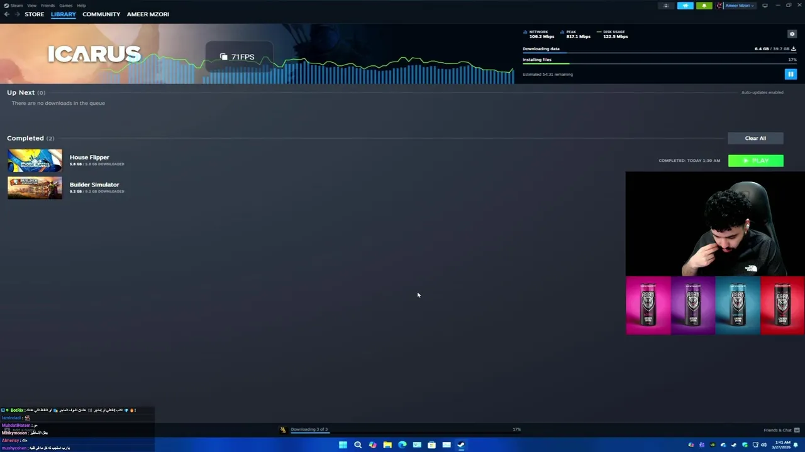This screenshot has height=452, width=805.
Task: Play House Flipper
Action: click(755, 161)
